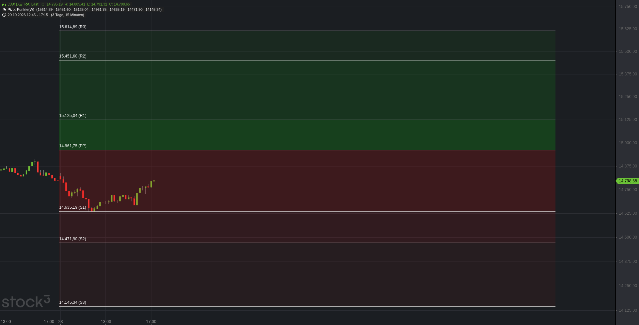Image resolution: width=639 pixels, height=325 pixels.
Task: Select the 14.471,90 (S2) support label
Action: click(x=73, y=239)
